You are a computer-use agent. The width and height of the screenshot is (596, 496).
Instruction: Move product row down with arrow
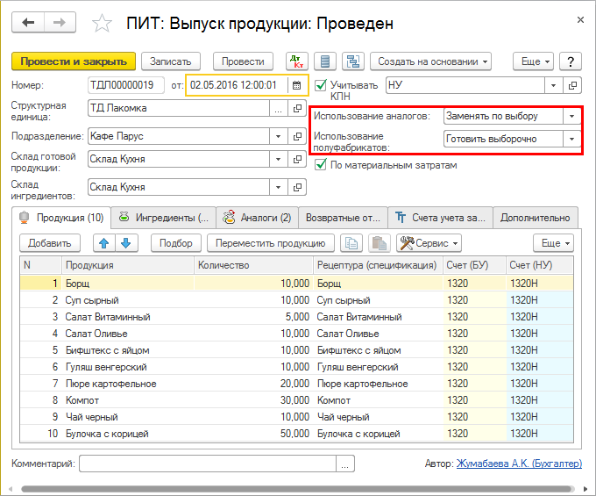[124, 243]
